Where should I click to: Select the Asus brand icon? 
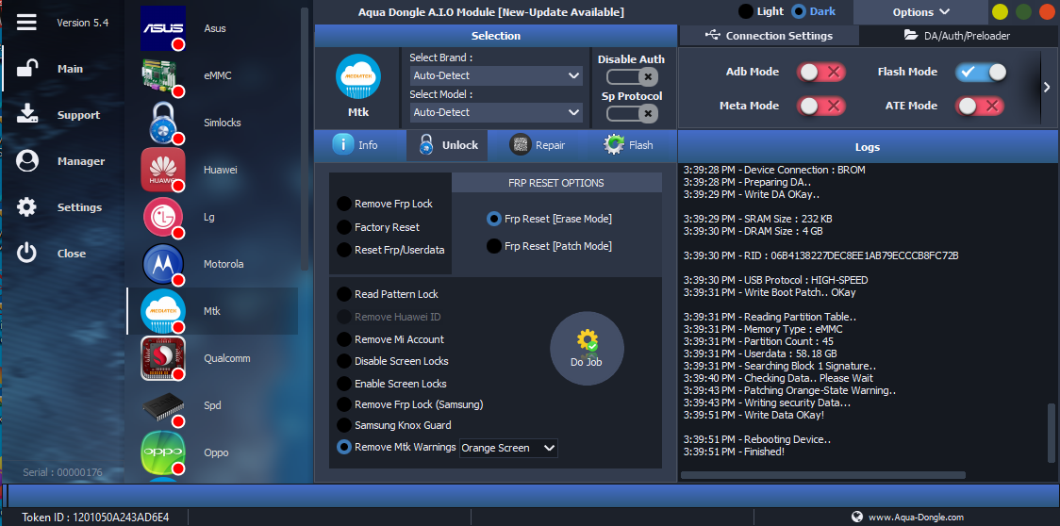[x=163, y=28]
